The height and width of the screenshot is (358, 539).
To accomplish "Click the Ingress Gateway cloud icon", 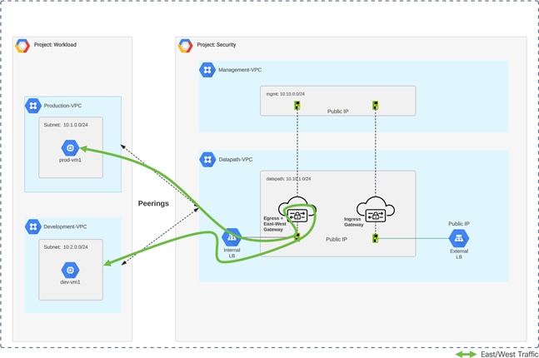I will tap(376, 210).
